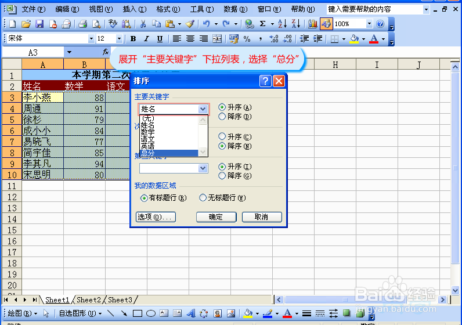
Task: Click the Paste clipboard icon
Action: pyautogui.click(x=170, y=24)
